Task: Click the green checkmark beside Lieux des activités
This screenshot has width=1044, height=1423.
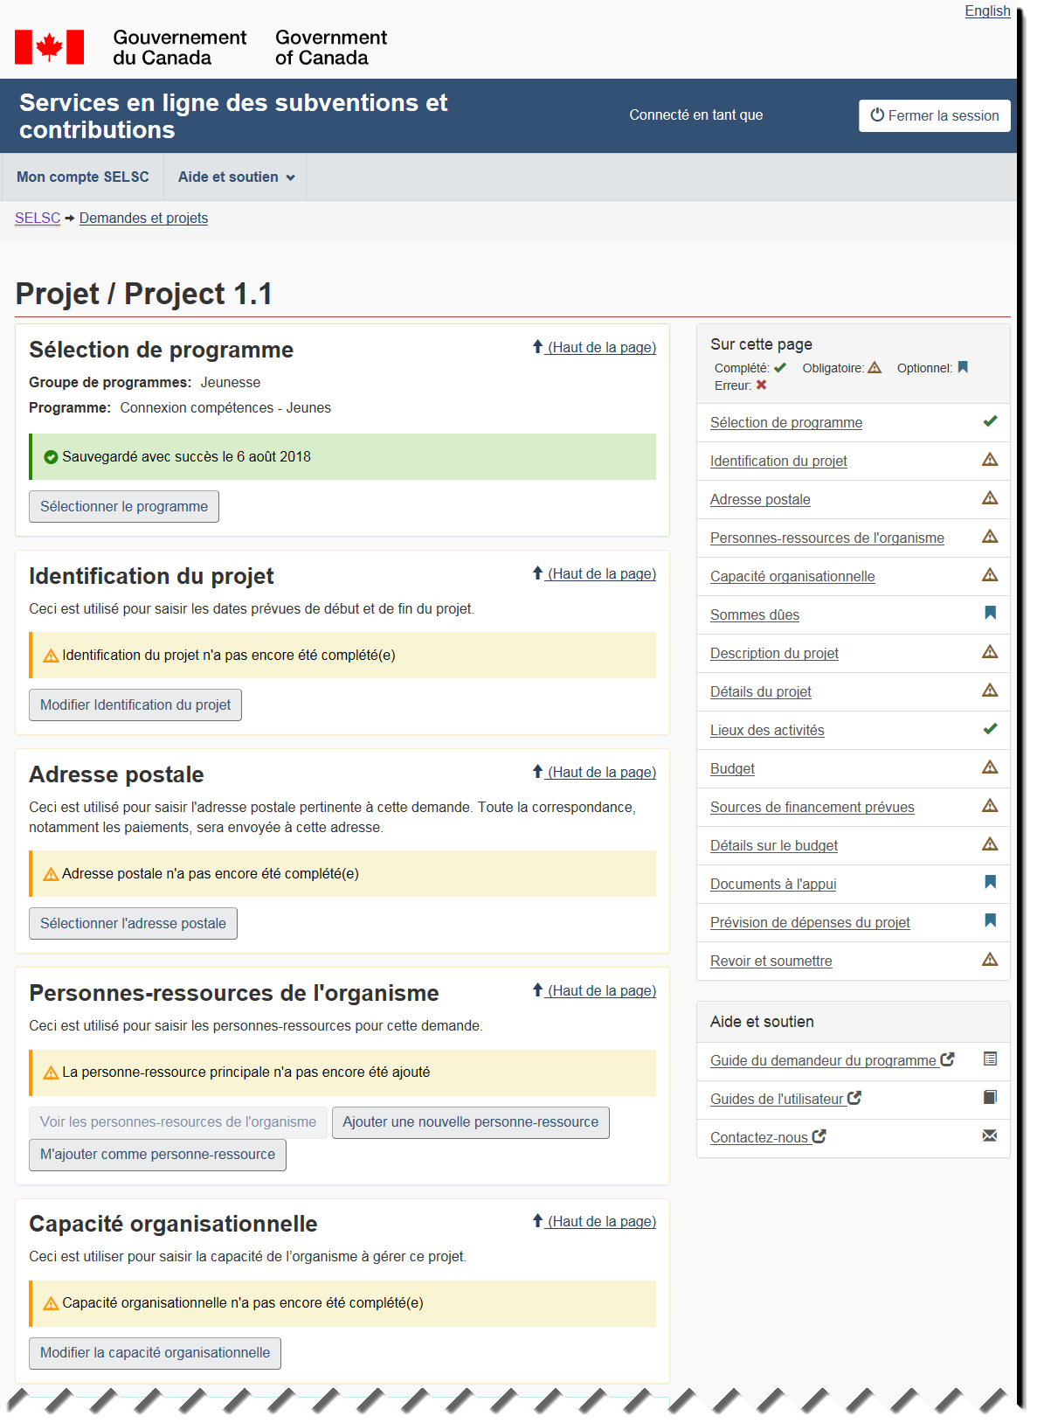Action: (990, 729)
